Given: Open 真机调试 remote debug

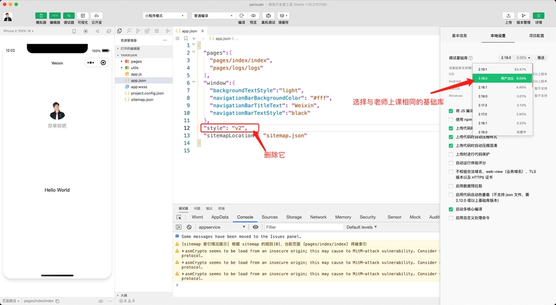Looking at the screenshot, I should [268, 15].
